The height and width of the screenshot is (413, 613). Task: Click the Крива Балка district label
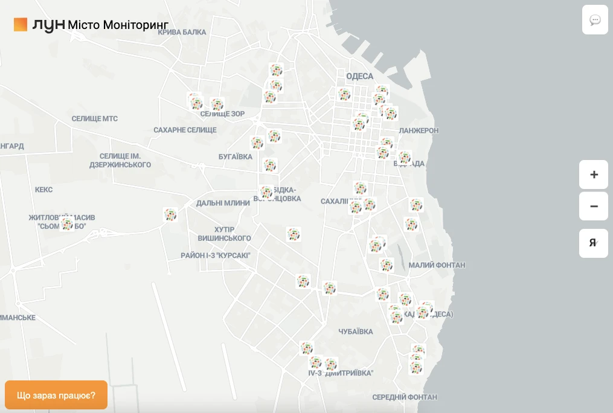182,32
